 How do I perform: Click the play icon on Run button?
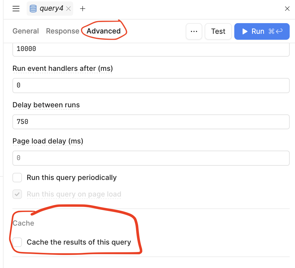coord(245,31)
